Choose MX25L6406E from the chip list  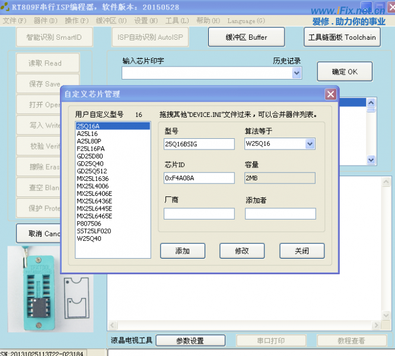(94, 193)
